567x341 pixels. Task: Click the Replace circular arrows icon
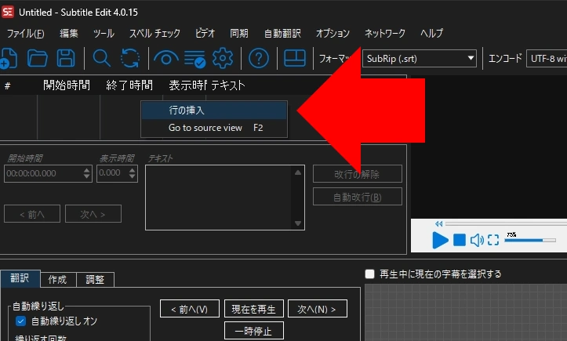130,58
